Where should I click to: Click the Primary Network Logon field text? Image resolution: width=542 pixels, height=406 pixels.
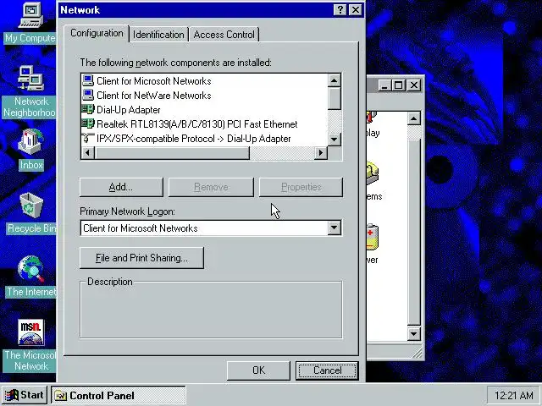[141, 228]
